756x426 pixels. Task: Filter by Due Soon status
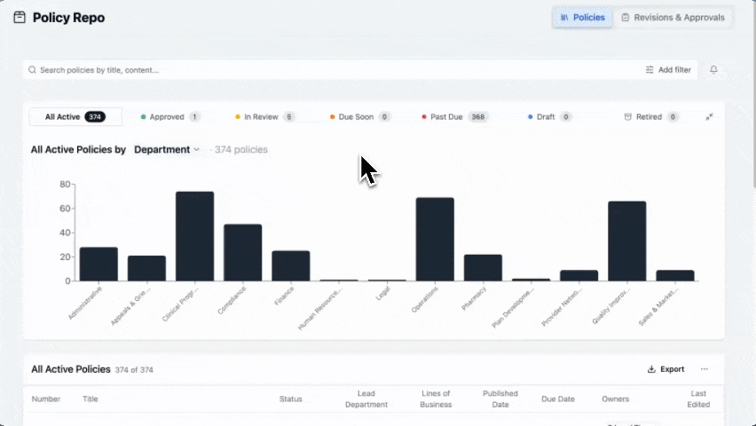tap(360, 117)
